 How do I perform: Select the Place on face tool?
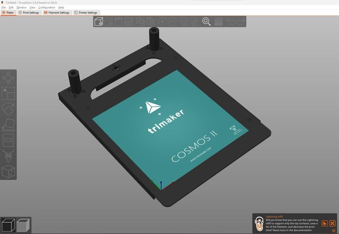point(8,124)
